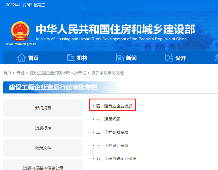Click the document icon beside 公开
Screen dimensions: 218x170
[169, 57]
